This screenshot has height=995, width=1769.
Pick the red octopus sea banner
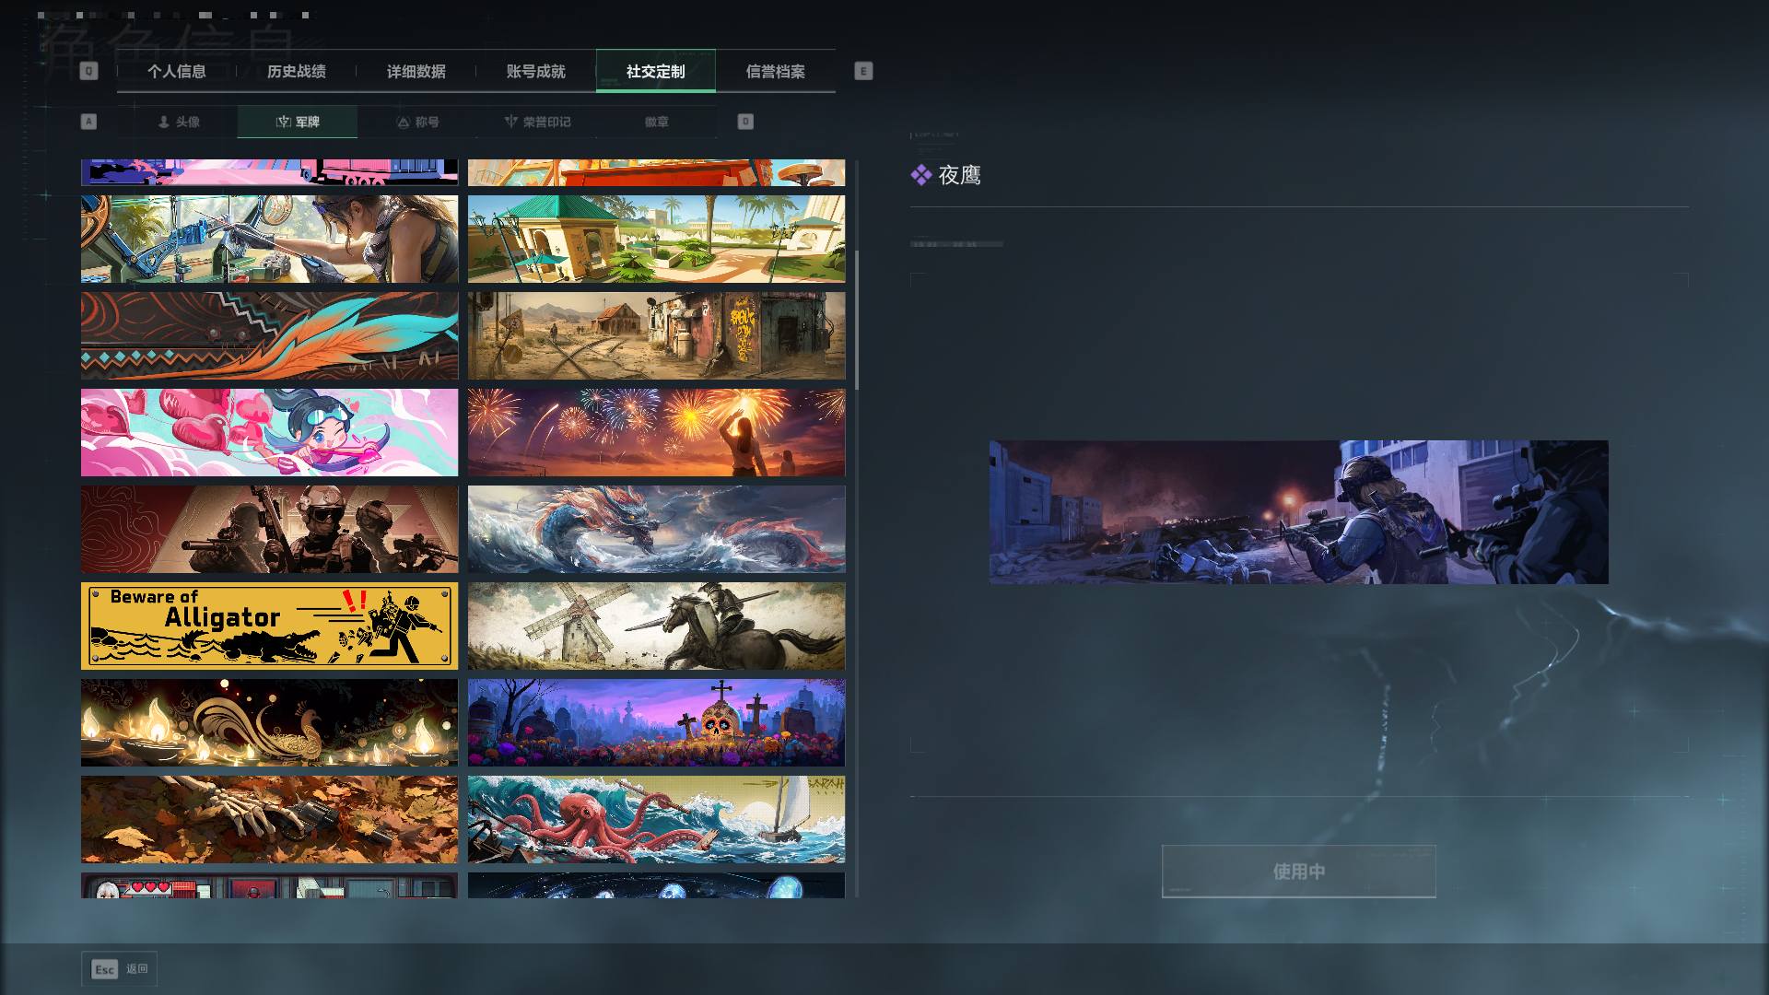coord(656,819)
